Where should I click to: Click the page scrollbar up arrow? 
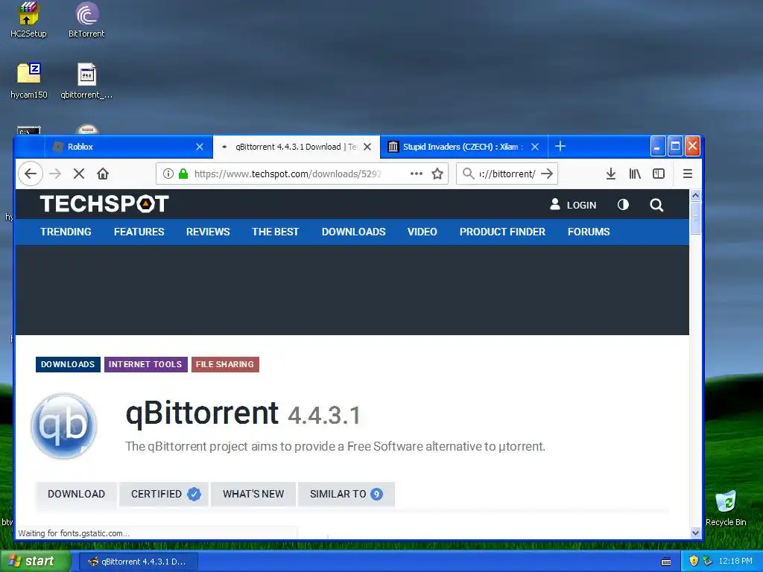pos(695,196)
